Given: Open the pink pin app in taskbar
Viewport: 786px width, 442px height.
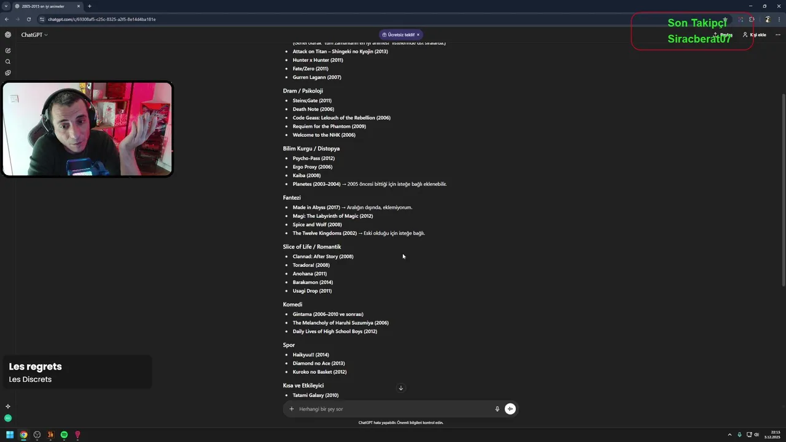Looking at the screenshot, I should coord(77,435).
